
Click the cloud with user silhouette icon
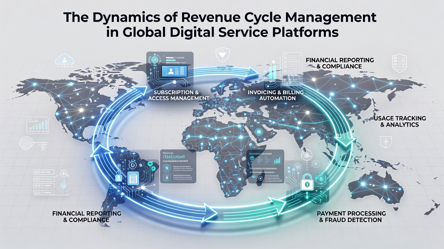65,60
